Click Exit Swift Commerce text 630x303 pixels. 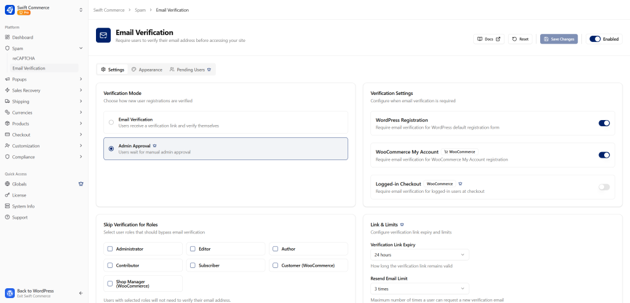point(34,296)
